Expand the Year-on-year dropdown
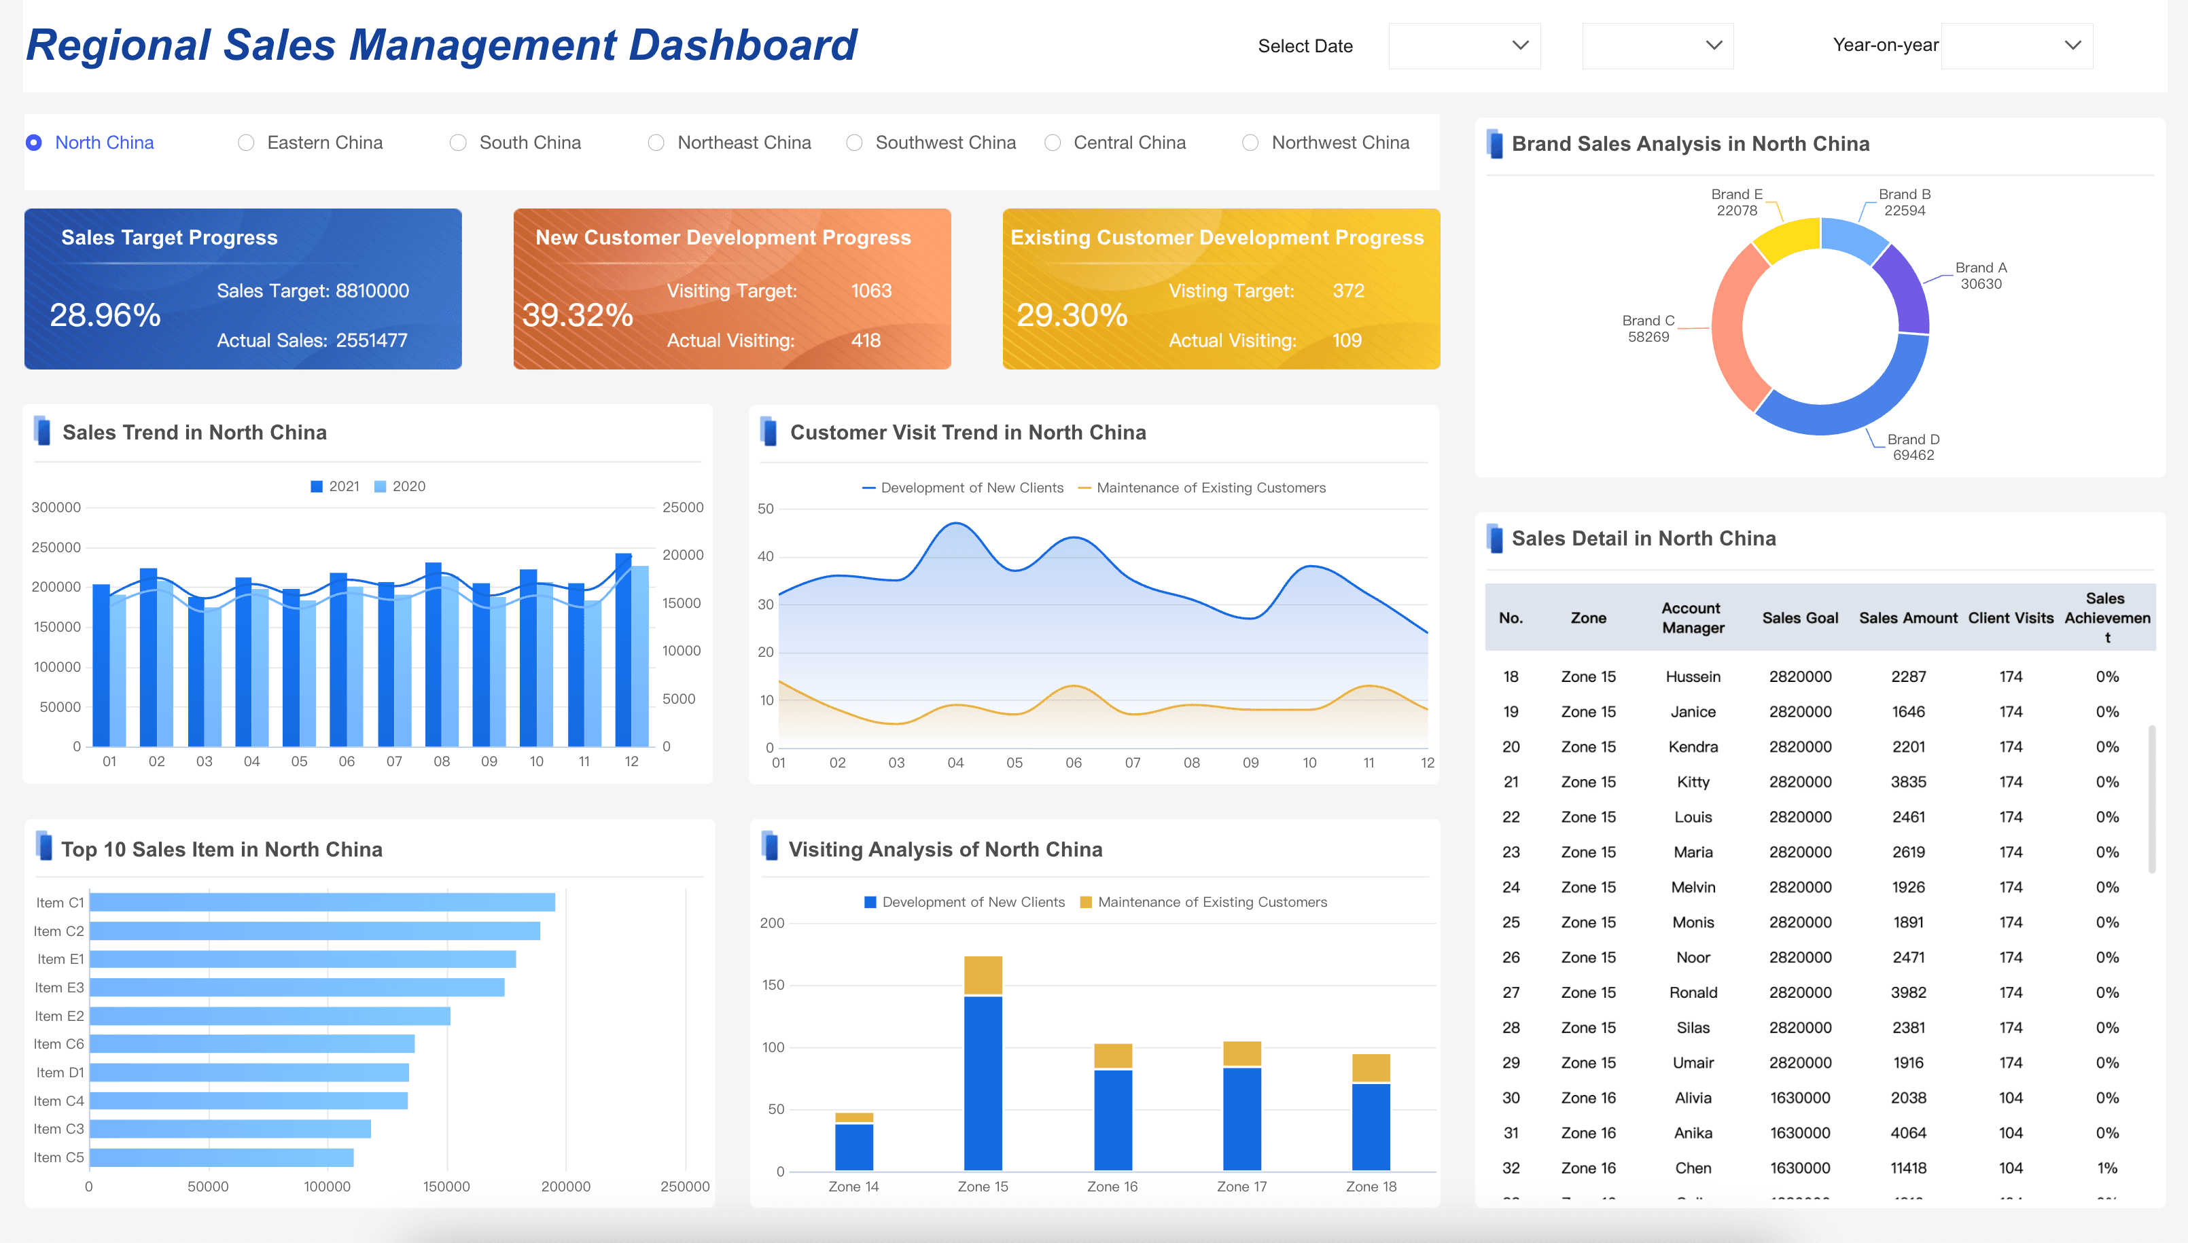Image resolution: width=2188 pixels, height=1243 pixels. pyautogui.click(x=2016, y=46)
